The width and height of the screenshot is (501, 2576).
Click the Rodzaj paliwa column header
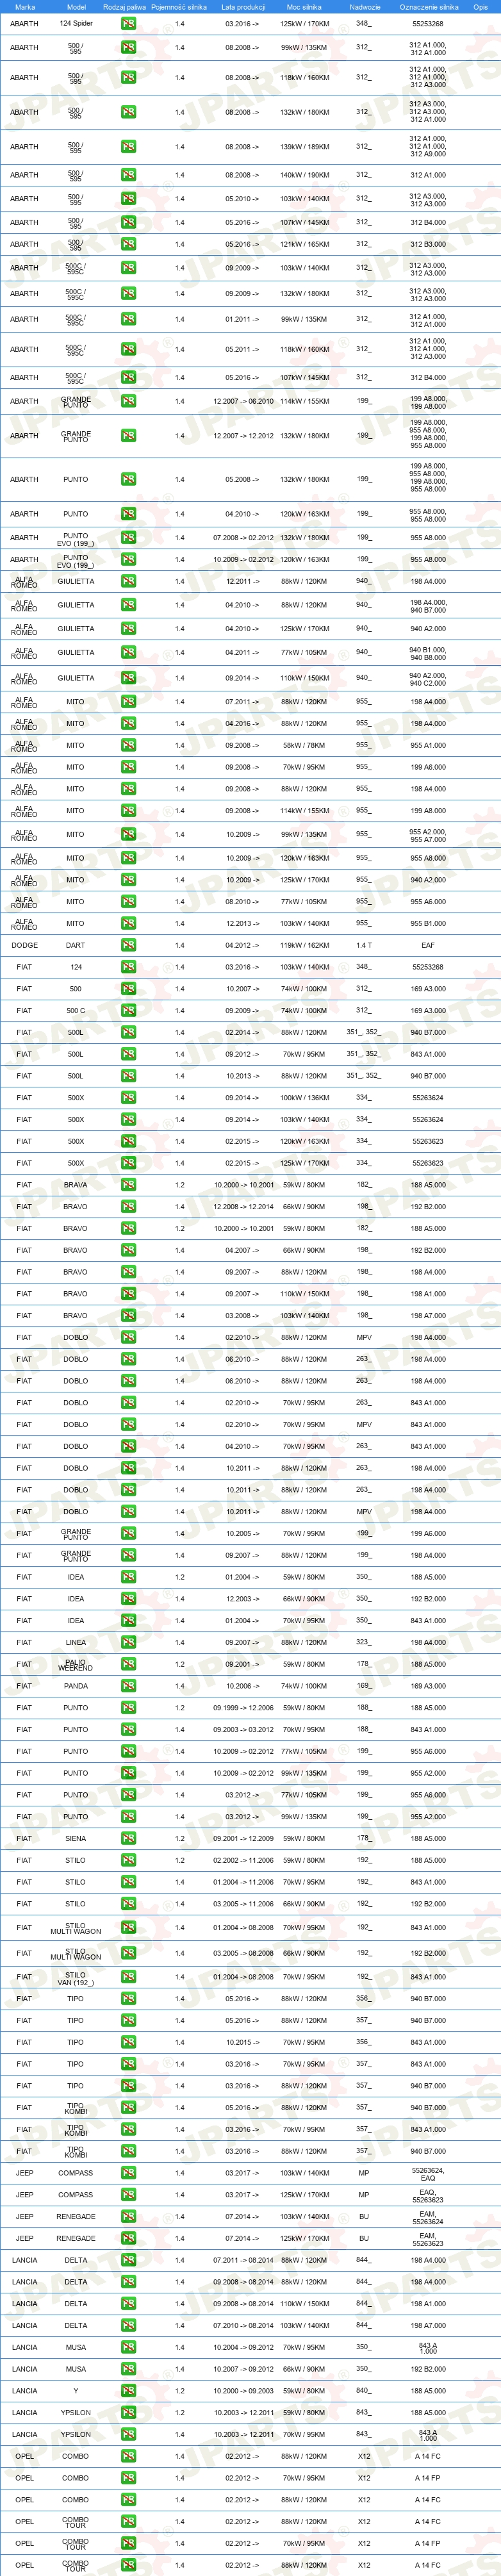click(125, 6)
